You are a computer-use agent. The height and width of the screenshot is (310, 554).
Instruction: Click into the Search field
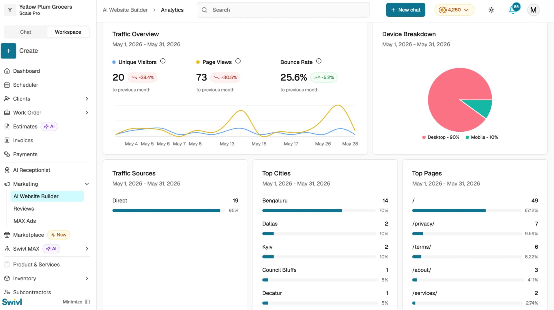(x=283, y=10)
